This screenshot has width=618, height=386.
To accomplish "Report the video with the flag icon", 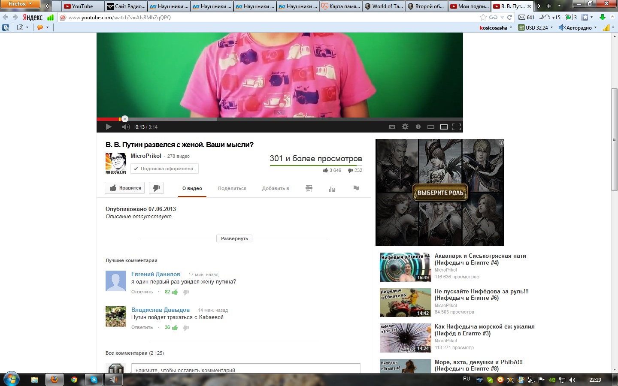I will [356, 189].
